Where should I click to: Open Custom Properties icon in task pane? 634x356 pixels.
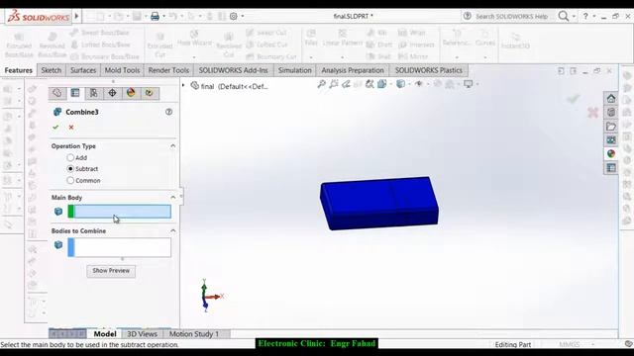pos(611,167)
